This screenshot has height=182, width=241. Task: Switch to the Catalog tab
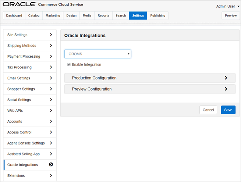pos(34,15)
